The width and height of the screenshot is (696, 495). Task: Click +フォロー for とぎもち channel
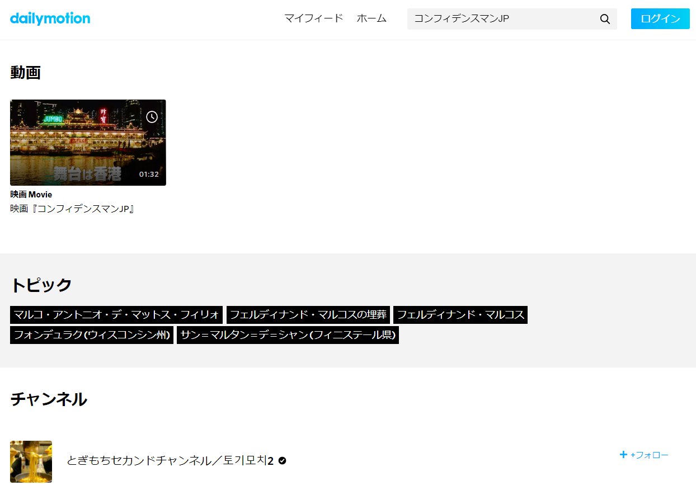pos(644,455)
